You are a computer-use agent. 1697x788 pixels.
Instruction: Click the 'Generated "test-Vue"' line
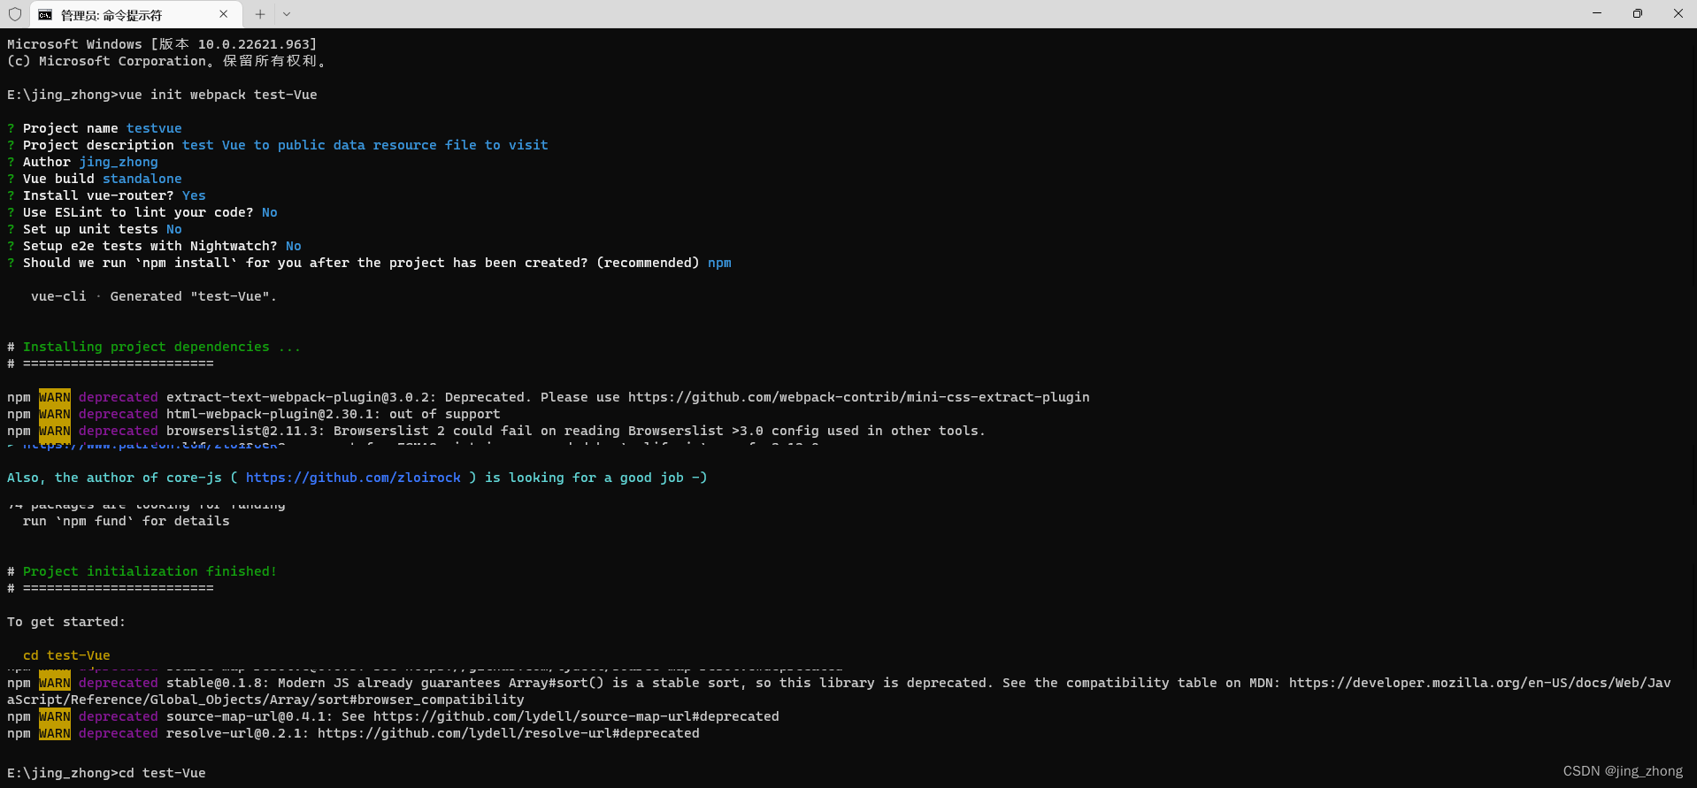coord(154,296)
